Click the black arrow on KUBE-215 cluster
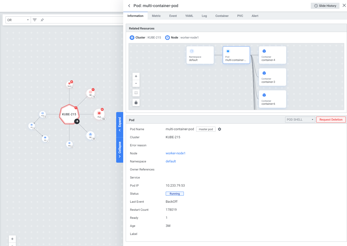 coord(77,121)
